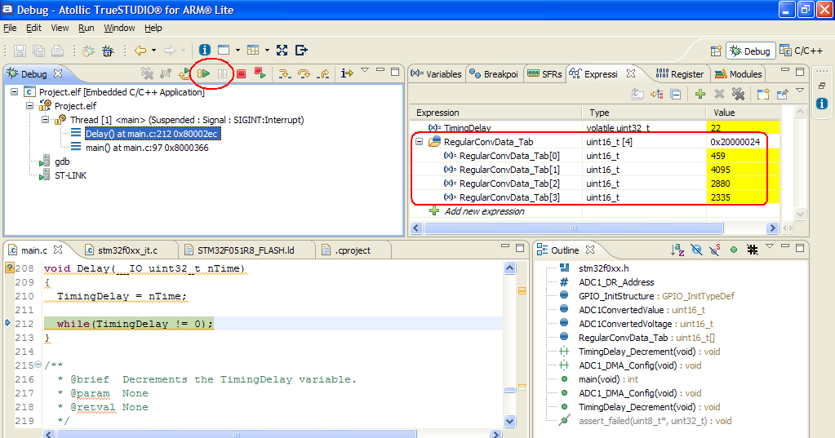Switch to the Variables tab
The height and width of the screenshot is (438, 835).
pos(436,74)
